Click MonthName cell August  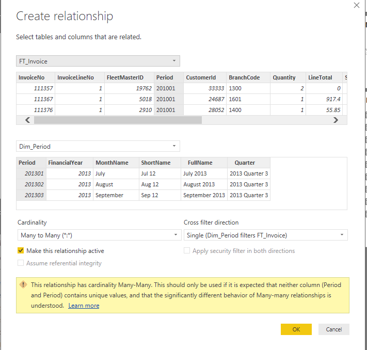tap(116, 184)
